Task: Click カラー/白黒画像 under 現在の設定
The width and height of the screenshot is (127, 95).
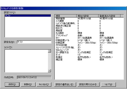Action: (x=84, y=38)
